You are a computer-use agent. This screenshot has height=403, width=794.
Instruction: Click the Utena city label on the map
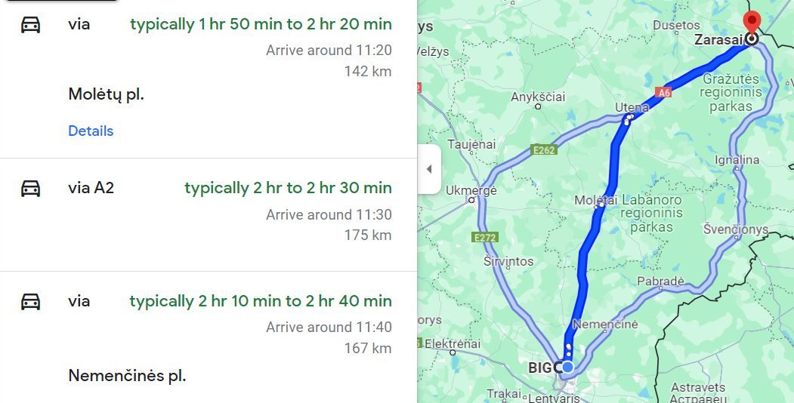pyautogui.click(x=632, y=107)
